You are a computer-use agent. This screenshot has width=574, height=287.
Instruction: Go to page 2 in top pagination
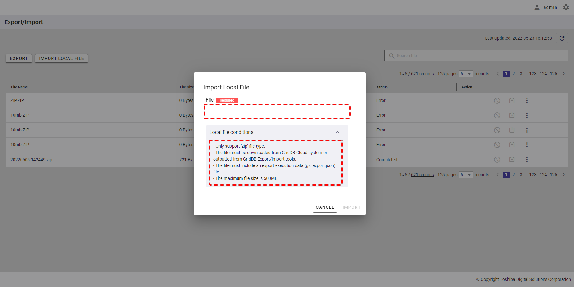(513, 74)
